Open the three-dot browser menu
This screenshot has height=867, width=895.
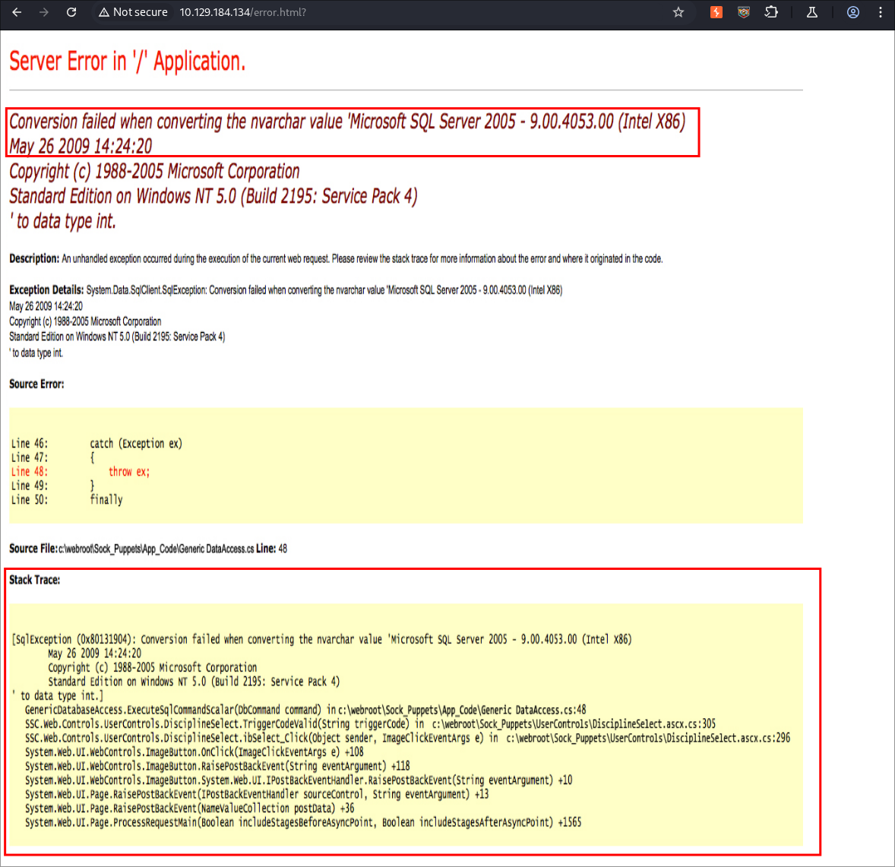880,12
